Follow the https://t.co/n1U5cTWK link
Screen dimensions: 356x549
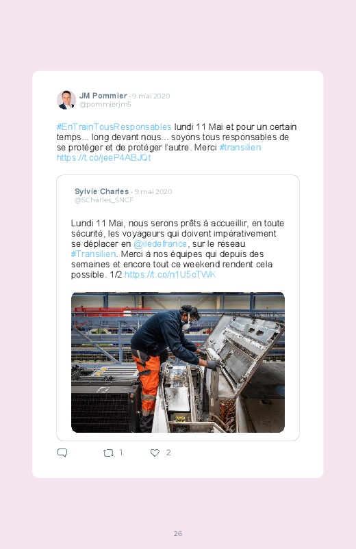tap(170, 275)
